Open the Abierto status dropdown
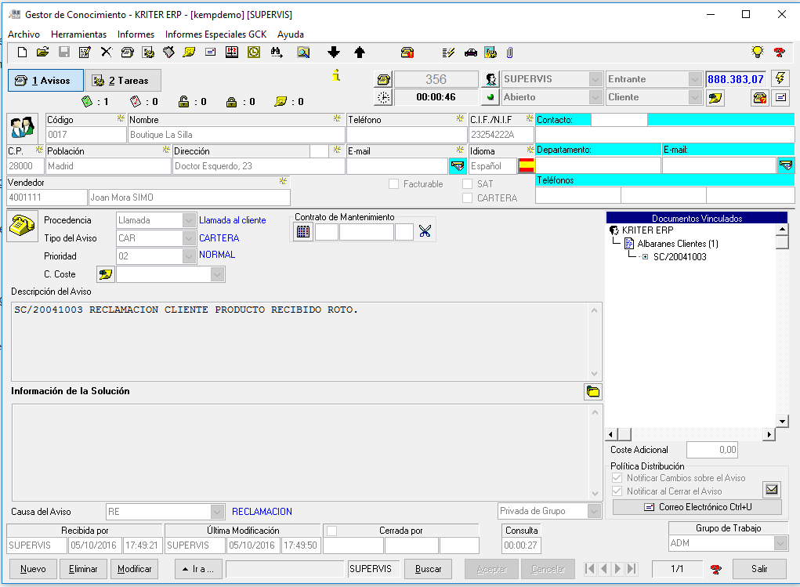The width and height of the screenshot is (800, 587). (x=595, y=97)
